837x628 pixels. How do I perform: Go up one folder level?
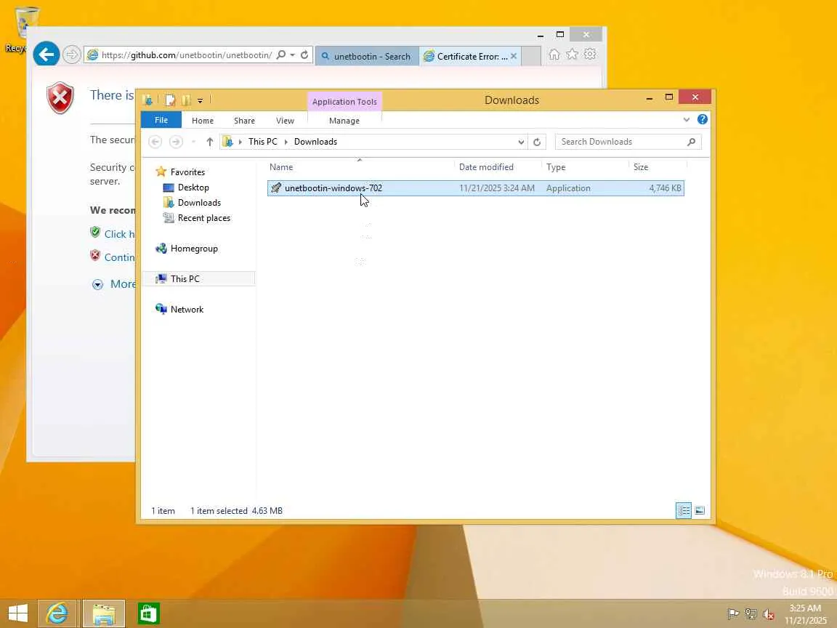[x=210, y=142]
